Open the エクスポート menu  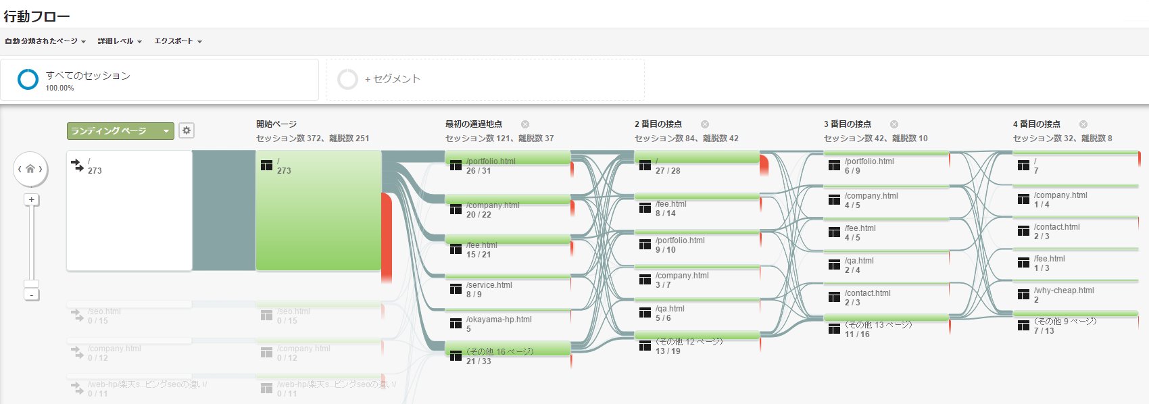(178, 41)
